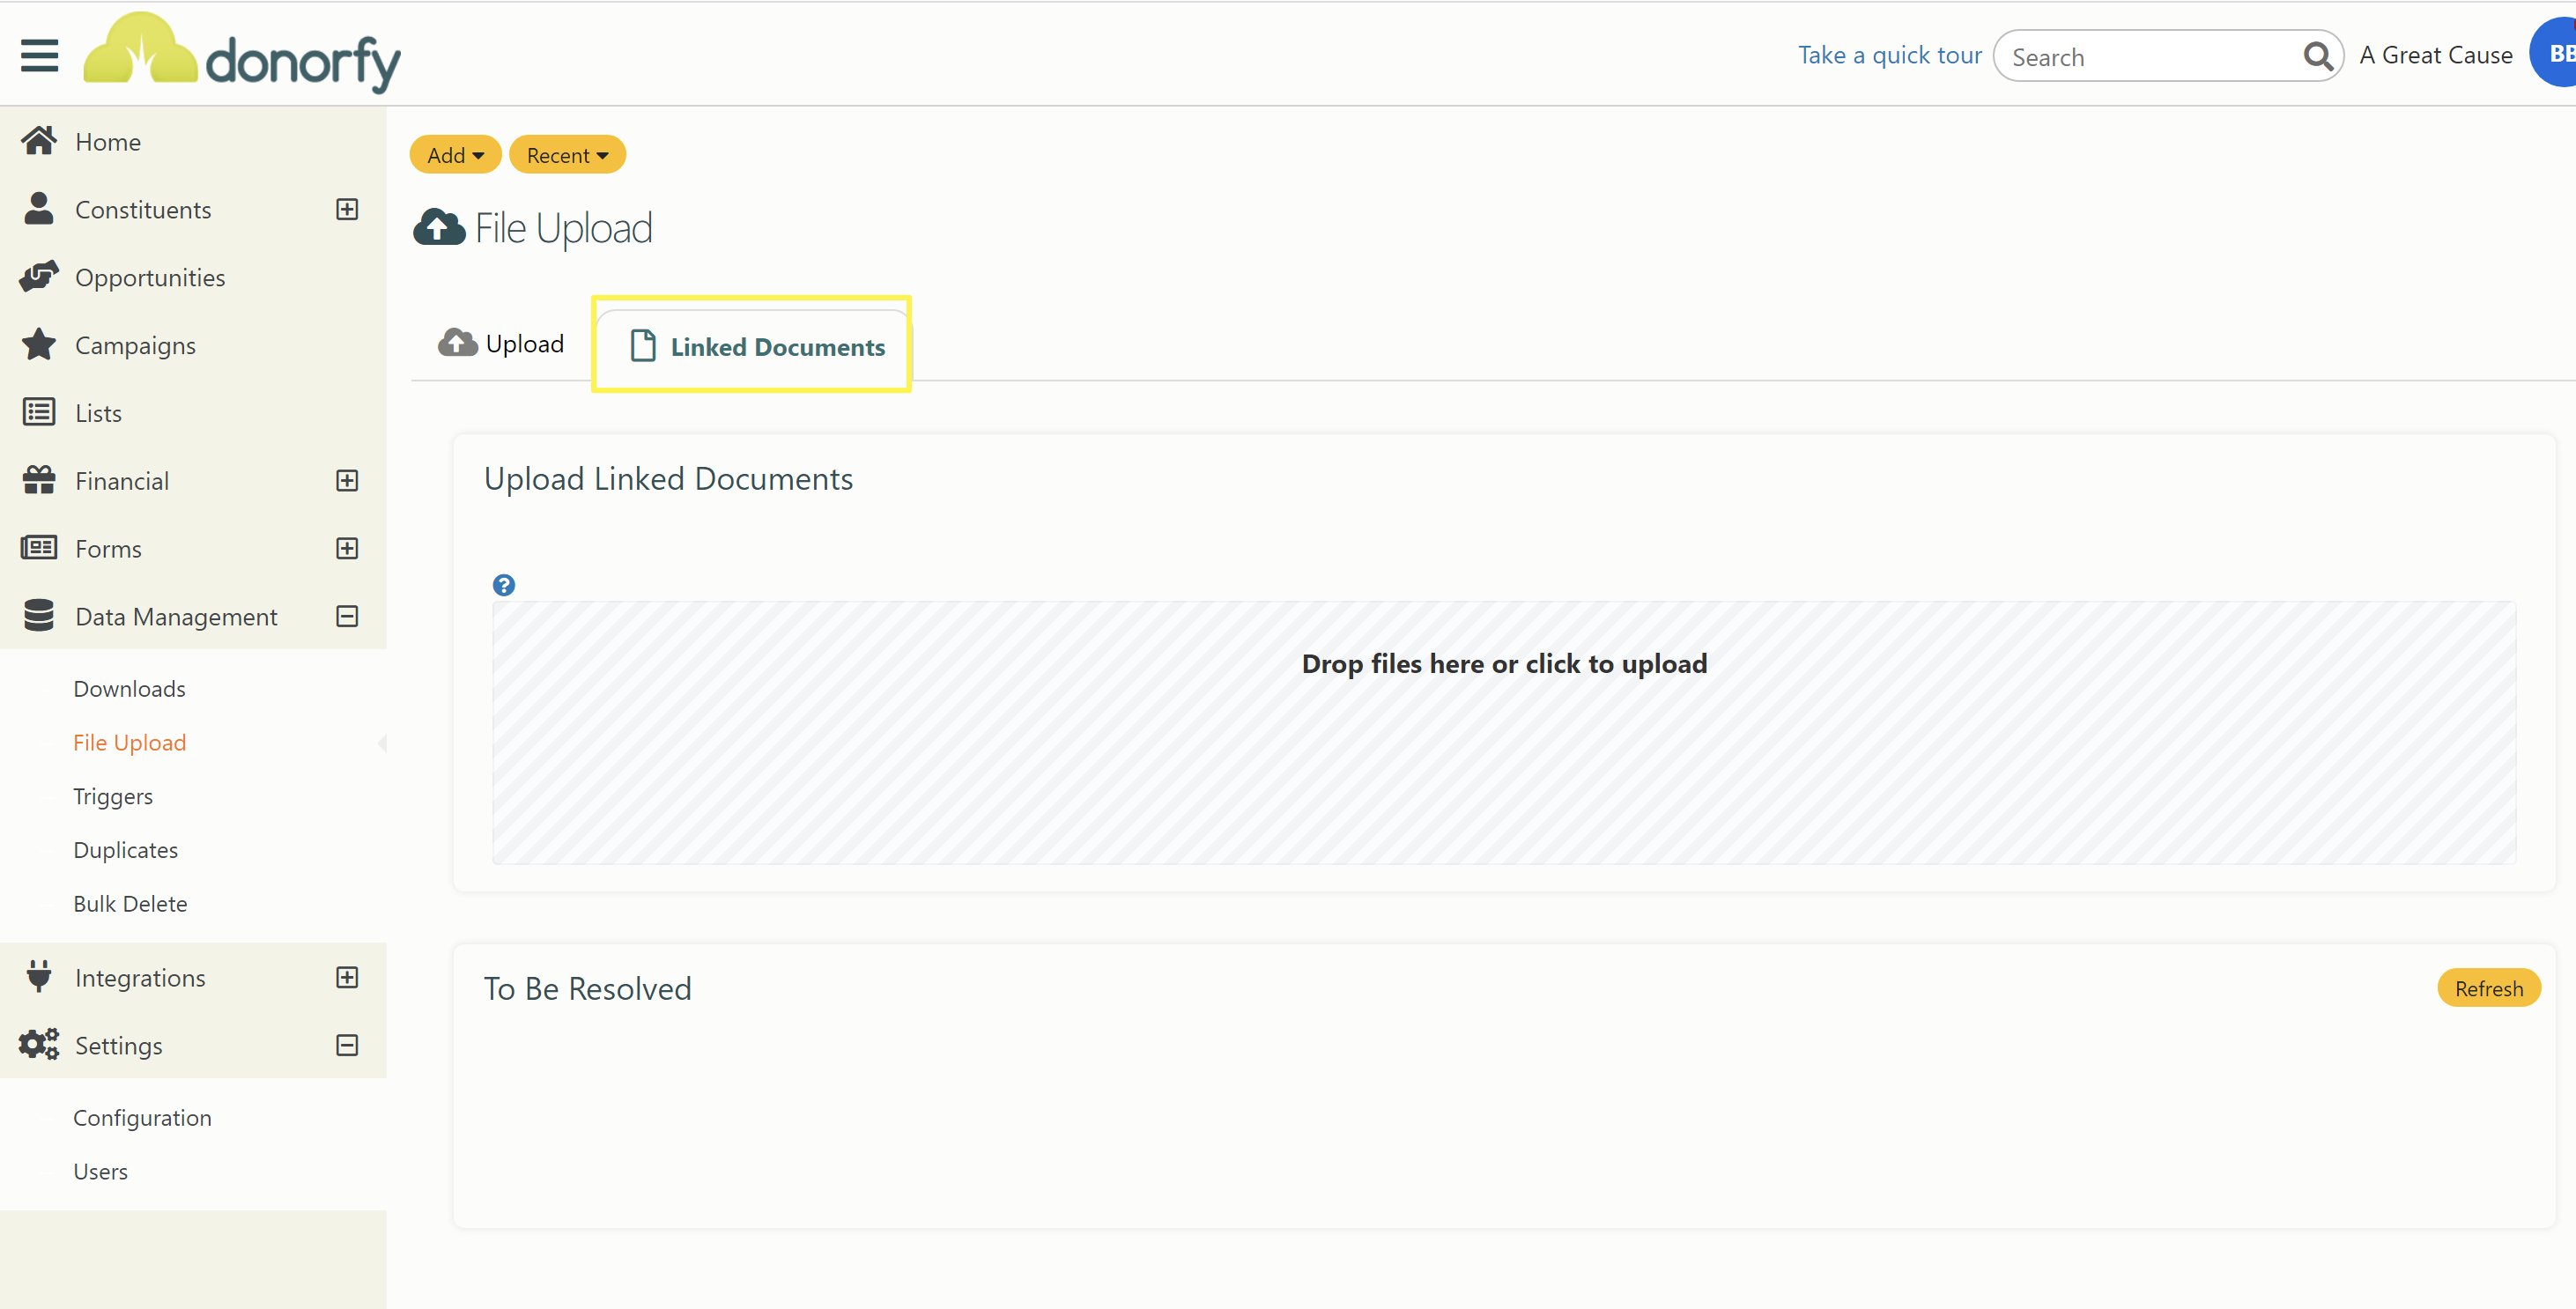Select the Home icon in sidebar

tap(38, 140)
